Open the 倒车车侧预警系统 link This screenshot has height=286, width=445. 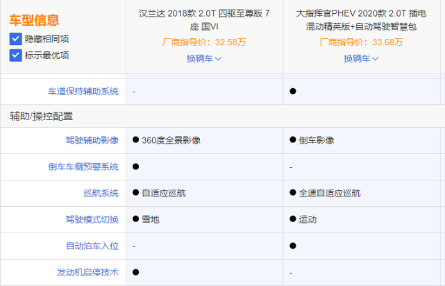83,167
